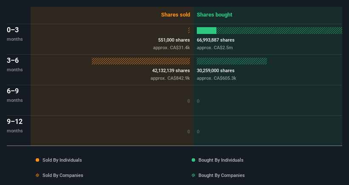Select the Shares bought column header

click(x=214, y=15)
